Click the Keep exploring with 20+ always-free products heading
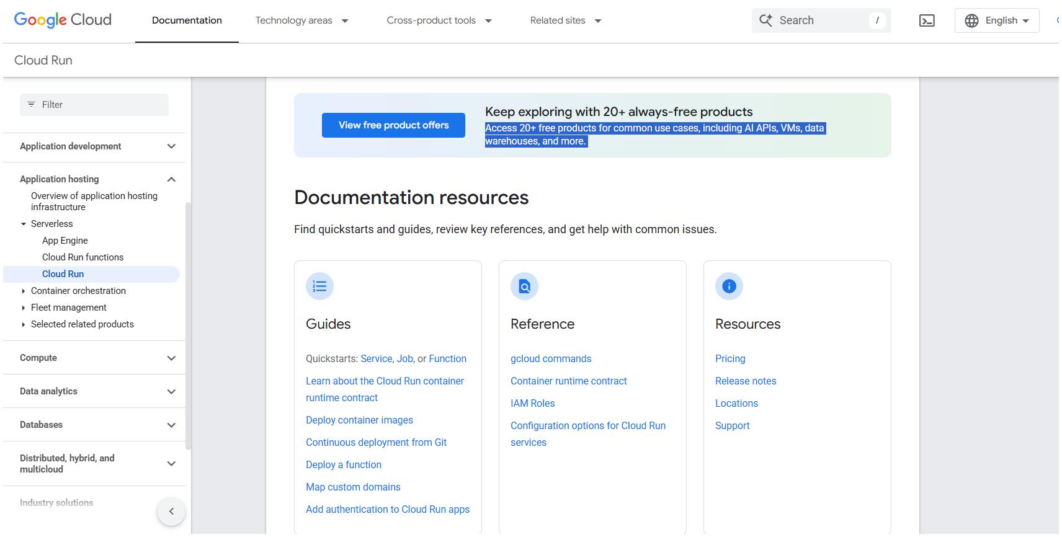The image size is (1062, 537). tap(618, 112)
